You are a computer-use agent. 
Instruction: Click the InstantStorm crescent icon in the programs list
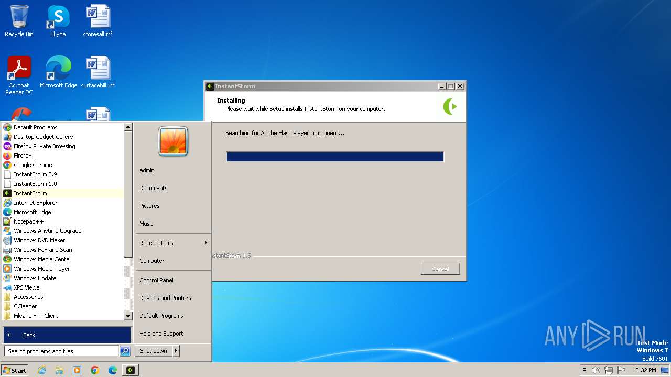(7, 193)
